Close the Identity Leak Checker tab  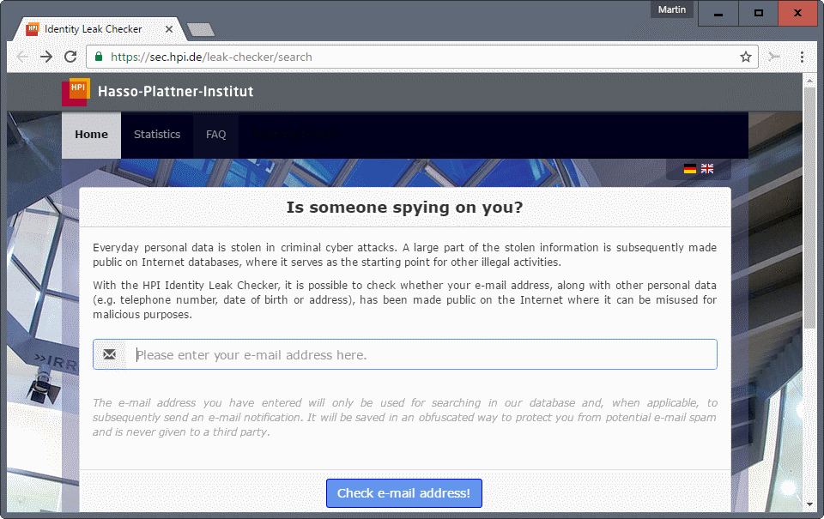coord(169,29)
